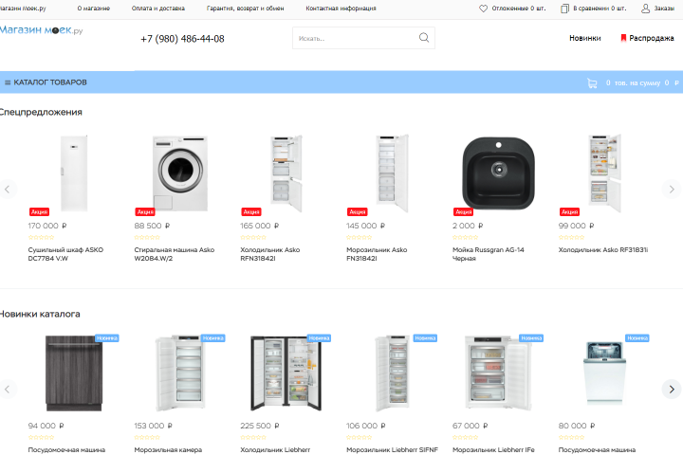The width and height of the screenshot is (683, 455).
Task: Click Новинки каталога heading
Action: (x=40, y=314)
